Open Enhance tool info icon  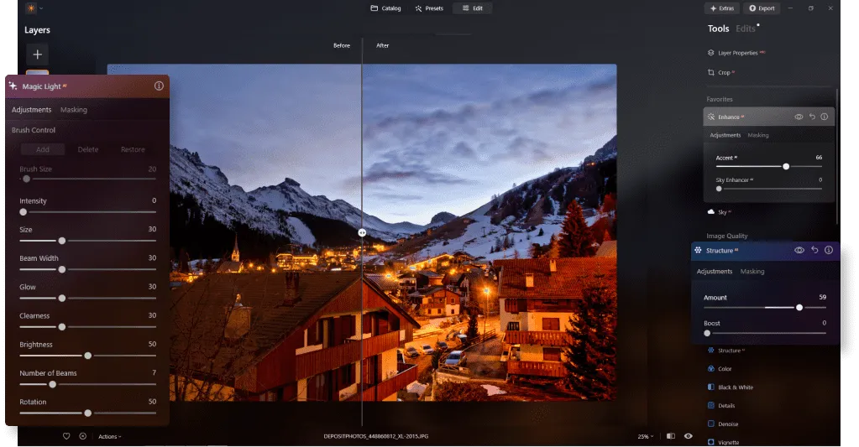pyautogui.click(x=825, y=117)
